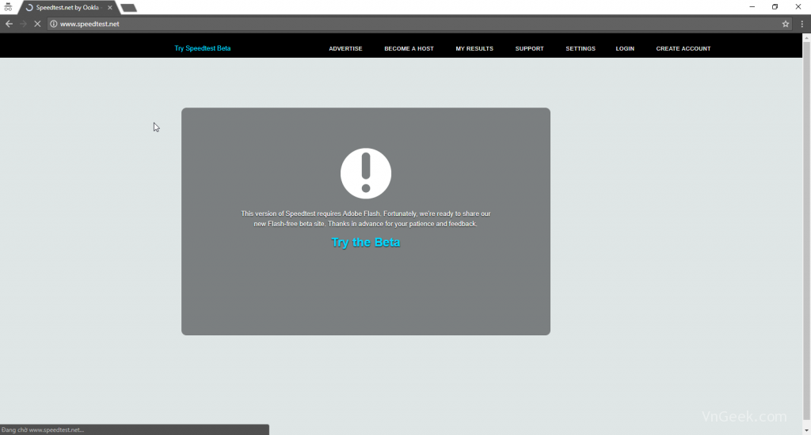Minimize the browser window
This screenshot has width=811, height=435.
pos(752,6)
